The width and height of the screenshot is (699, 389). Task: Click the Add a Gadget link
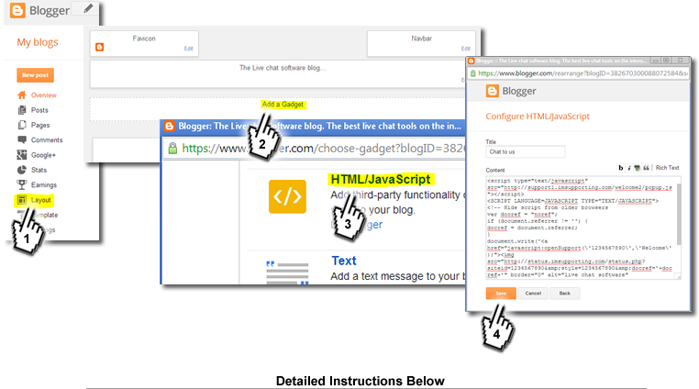(x=283, y=105)
